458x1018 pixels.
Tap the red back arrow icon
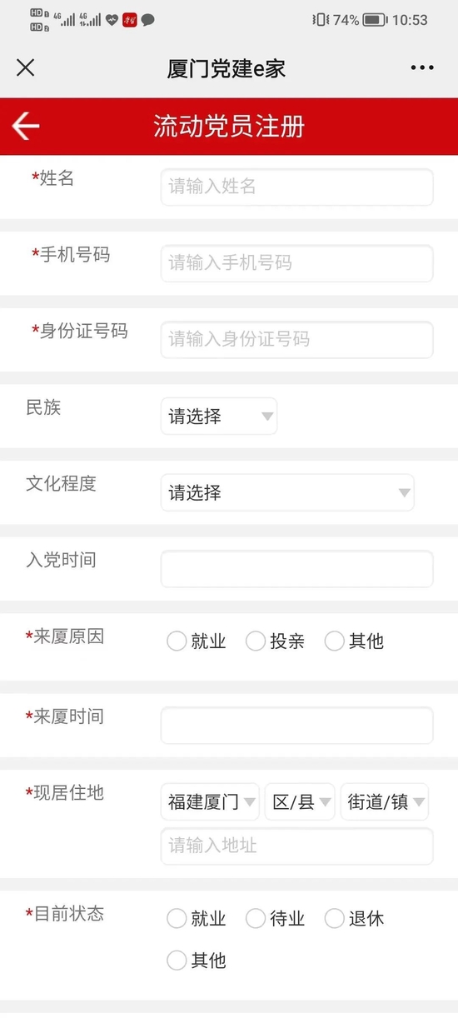26,126
